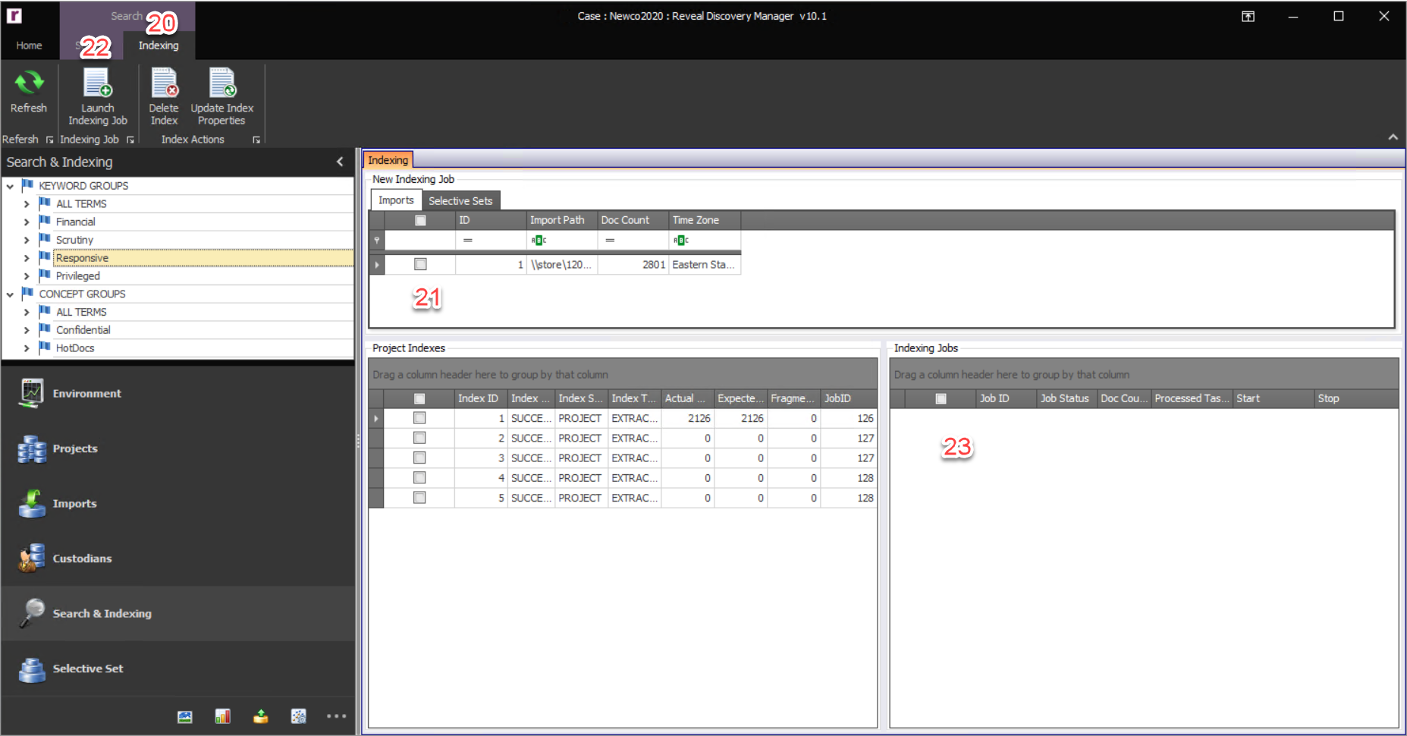Collapse the KEYWORD GROUPS tree node

pyautogui.click(x=10, y=186)
